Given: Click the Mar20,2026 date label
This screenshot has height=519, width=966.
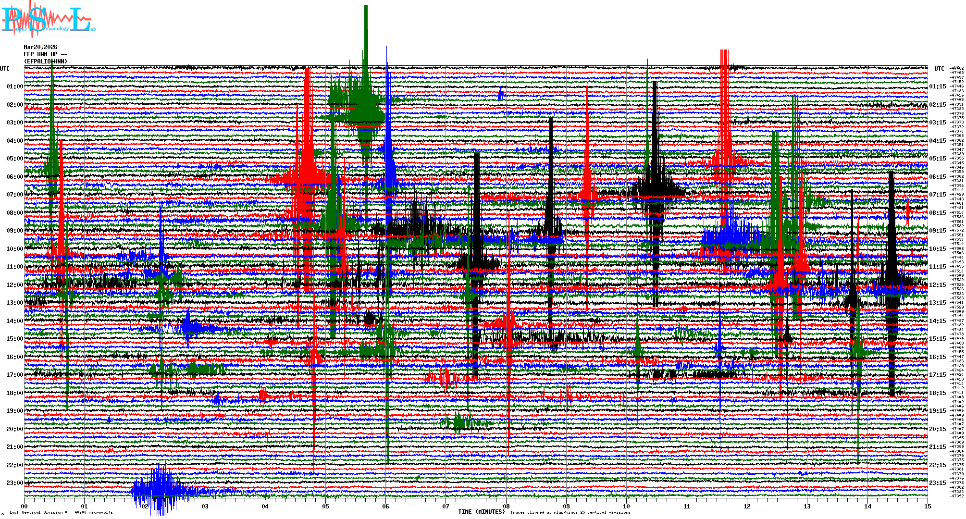Looking at the screenshot, I should click(x=40, y=47).
